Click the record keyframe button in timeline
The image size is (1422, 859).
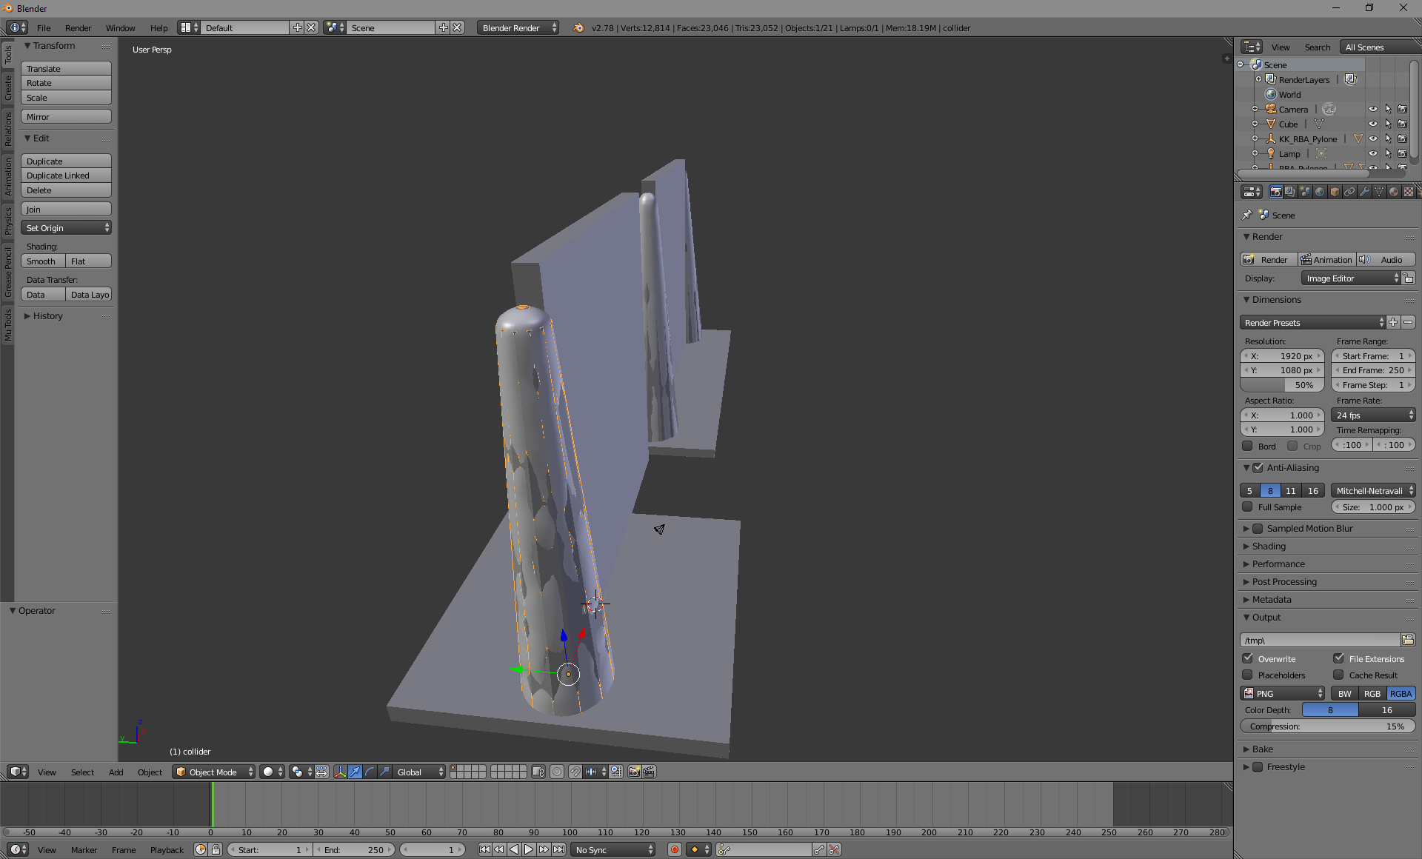click(674, 849)
